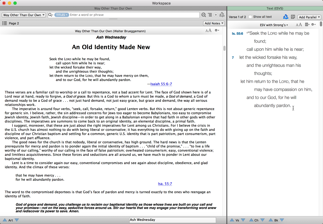Click the ESV pane vertical scrollbar thumb
323x224 pixels.
click(321, 24)
